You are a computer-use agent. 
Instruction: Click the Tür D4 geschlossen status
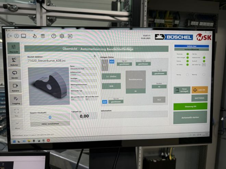116,102
